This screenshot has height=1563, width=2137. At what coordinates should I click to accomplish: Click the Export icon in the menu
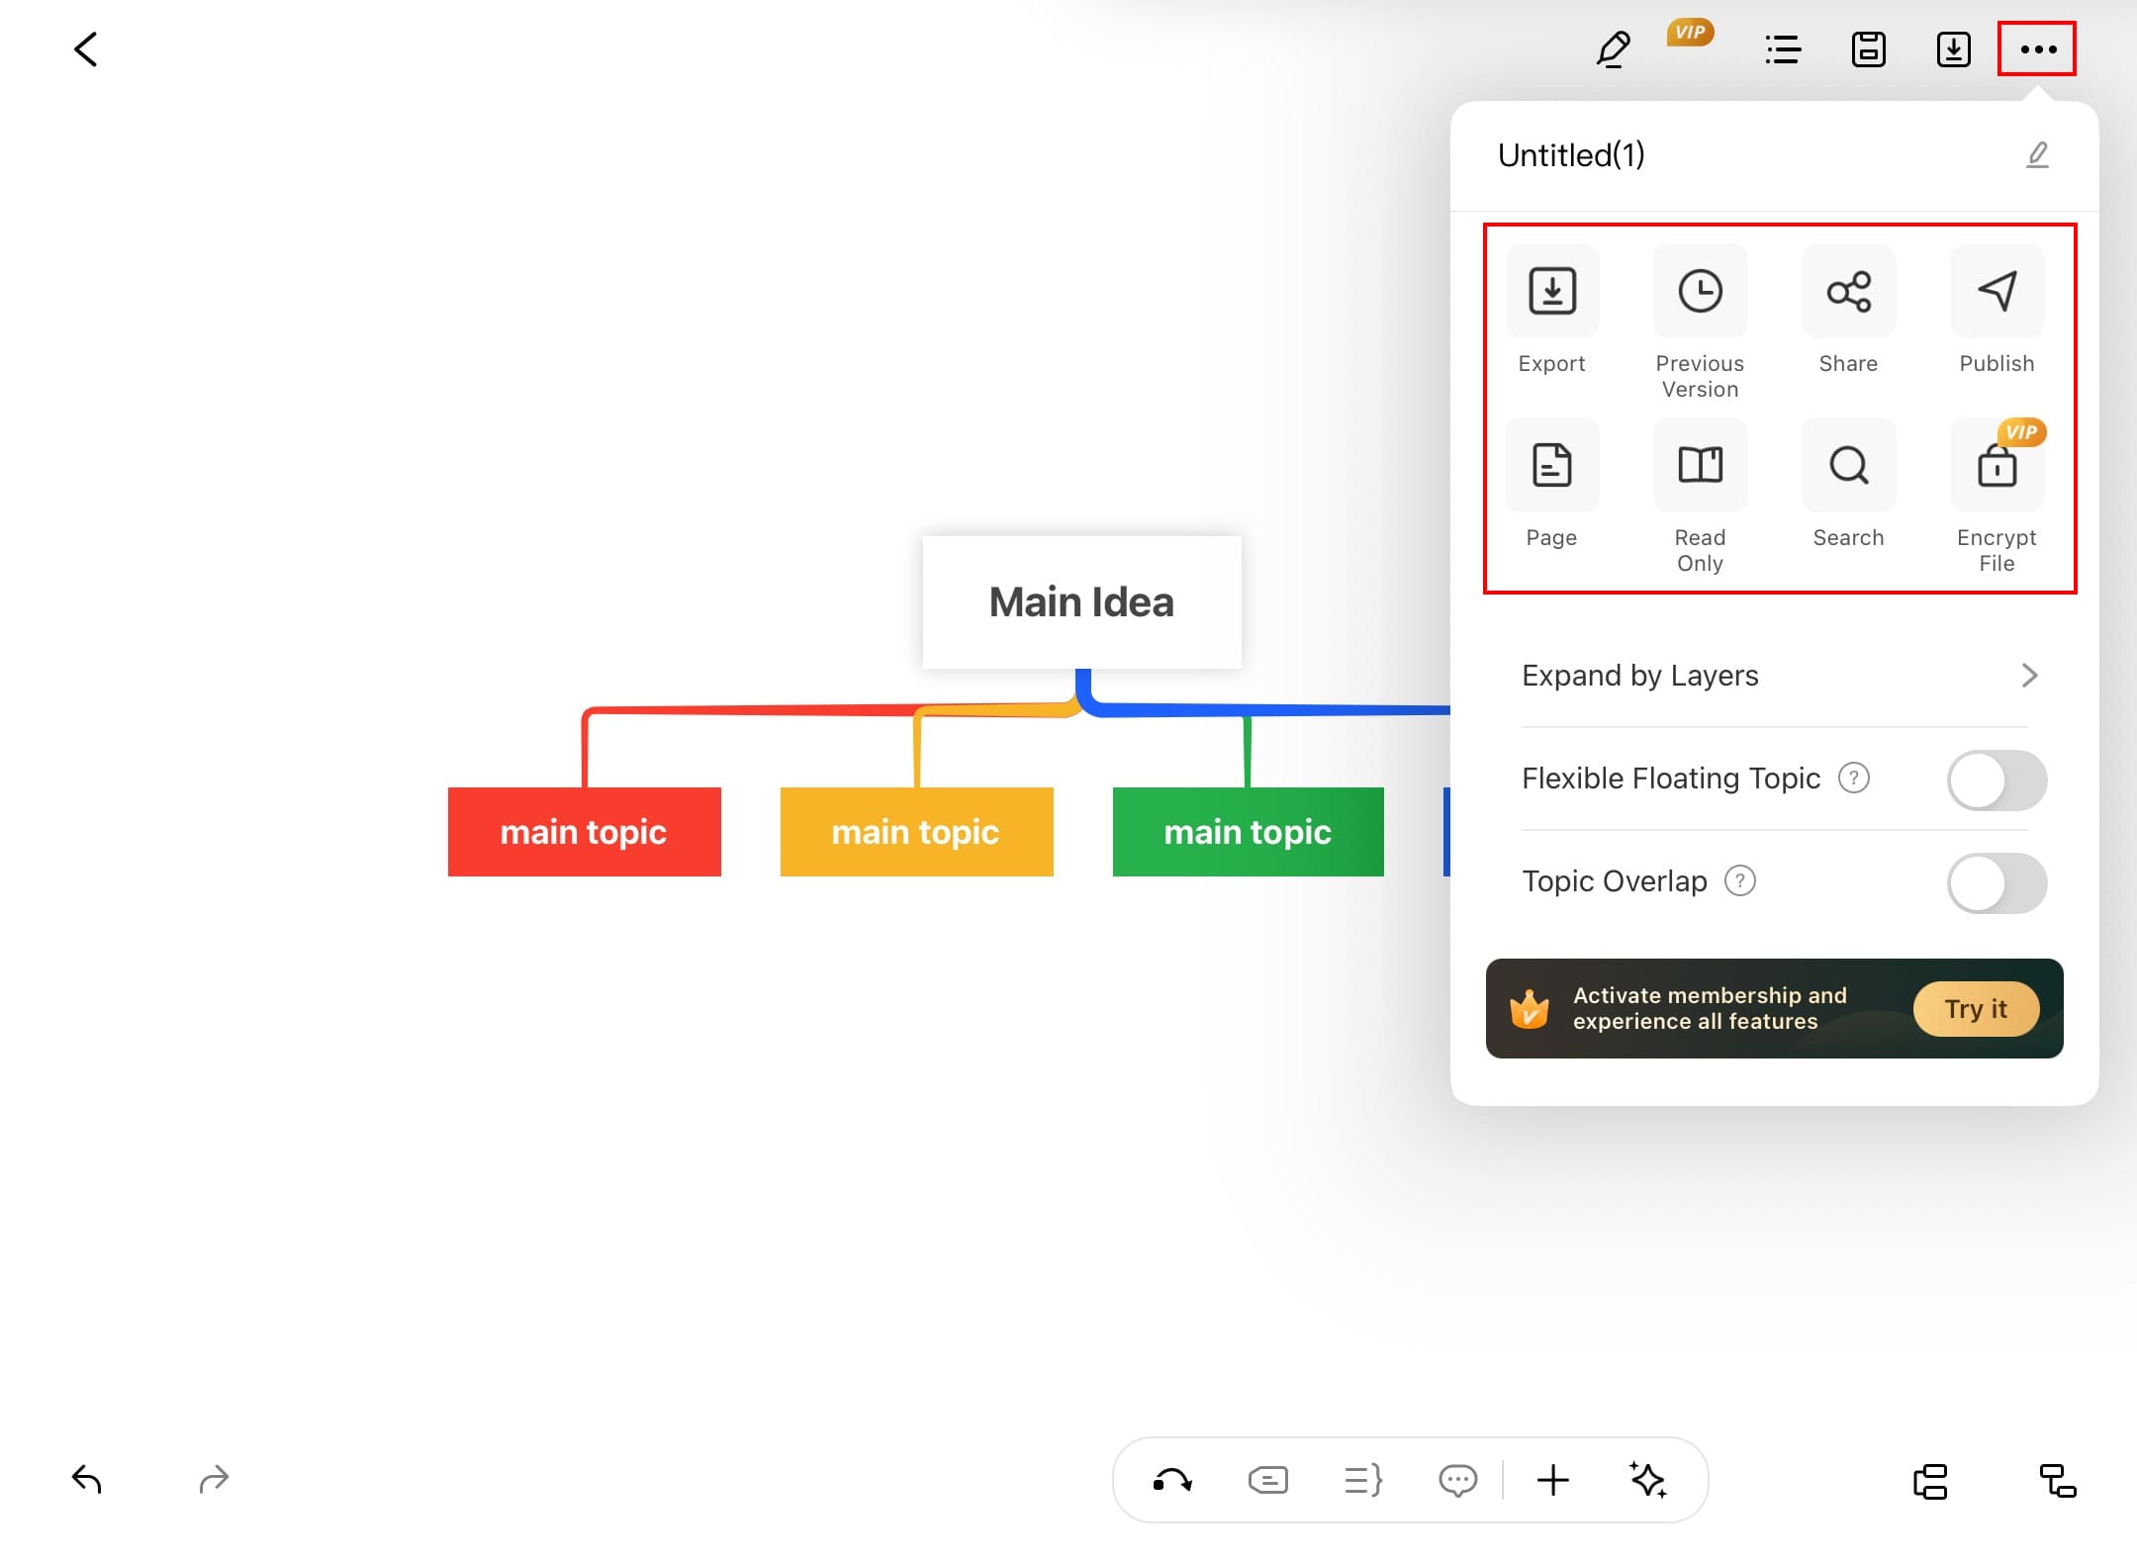coord(1551,291)
